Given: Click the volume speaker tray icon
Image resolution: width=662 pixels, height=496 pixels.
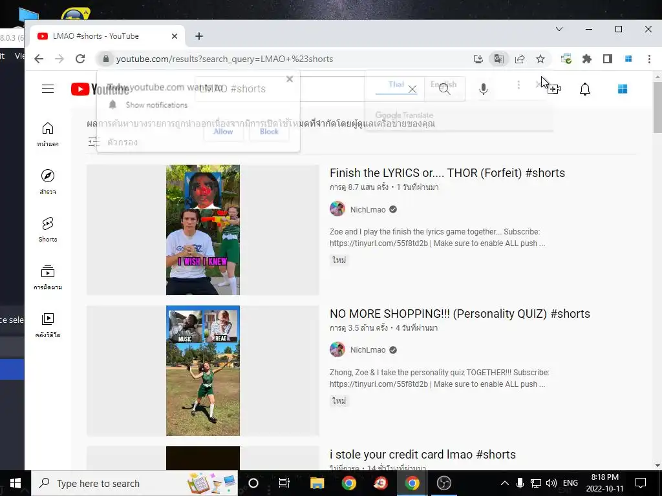Looking at the screenshot, I should [551, 483].
